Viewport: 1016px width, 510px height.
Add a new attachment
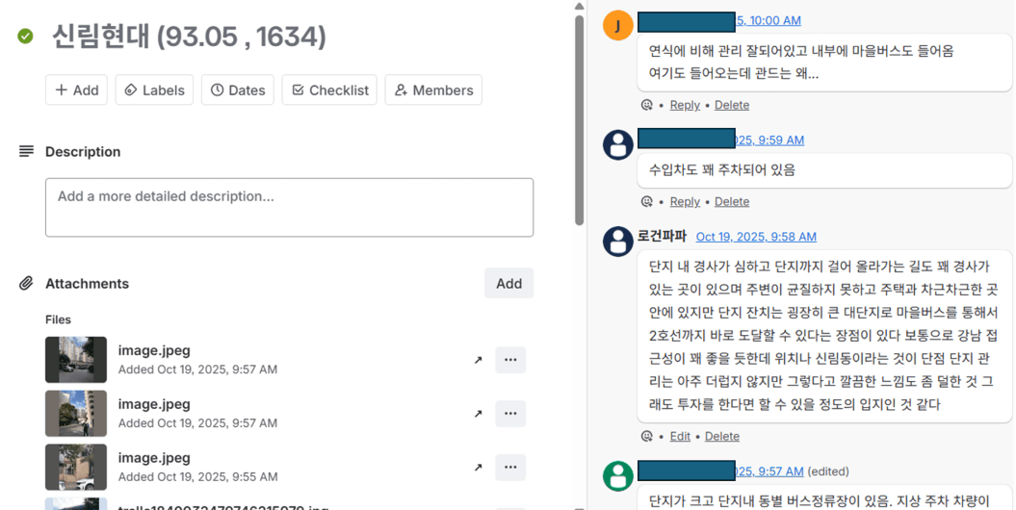508,283
